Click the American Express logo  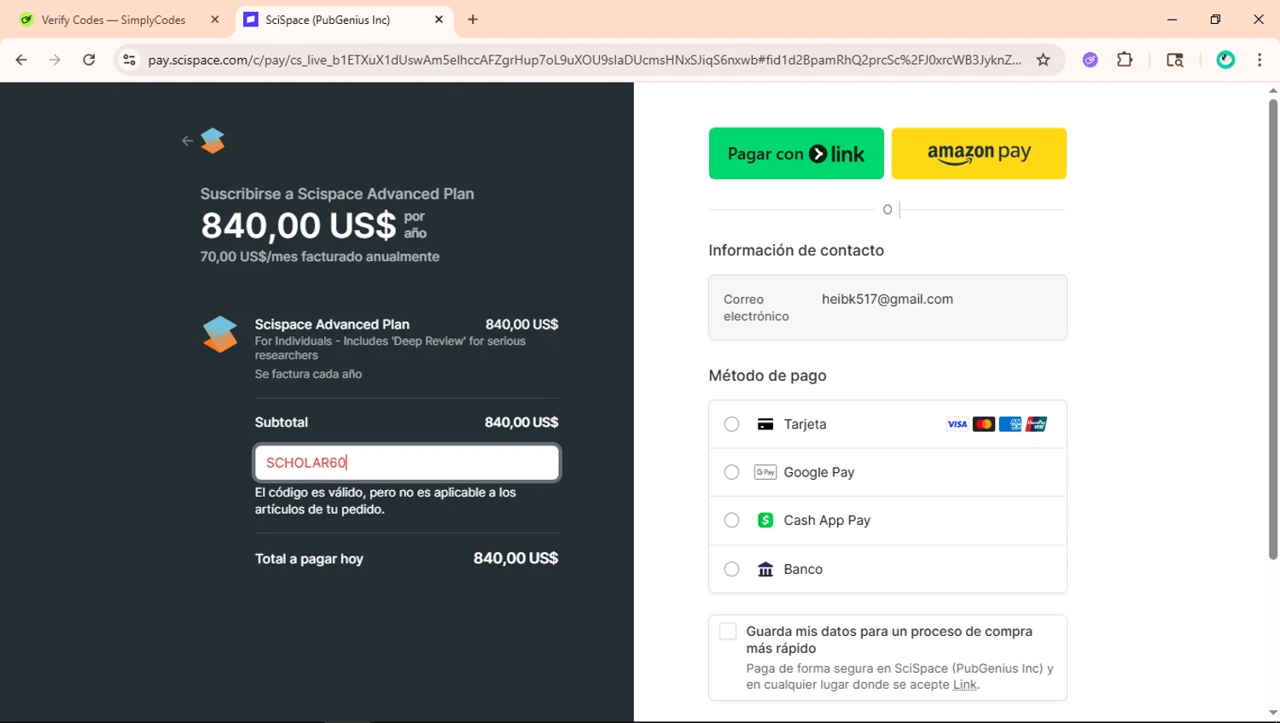coord(1010,424)
